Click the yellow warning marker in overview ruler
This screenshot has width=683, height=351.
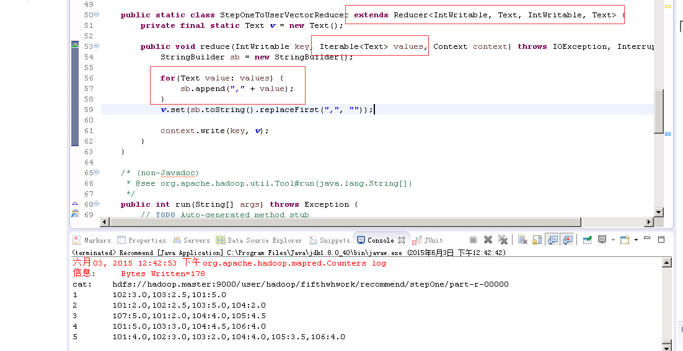[x=668, y=7]
